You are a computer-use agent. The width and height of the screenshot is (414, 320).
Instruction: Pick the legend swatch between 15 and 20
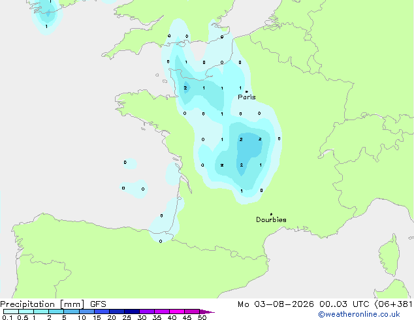point(102,312)
